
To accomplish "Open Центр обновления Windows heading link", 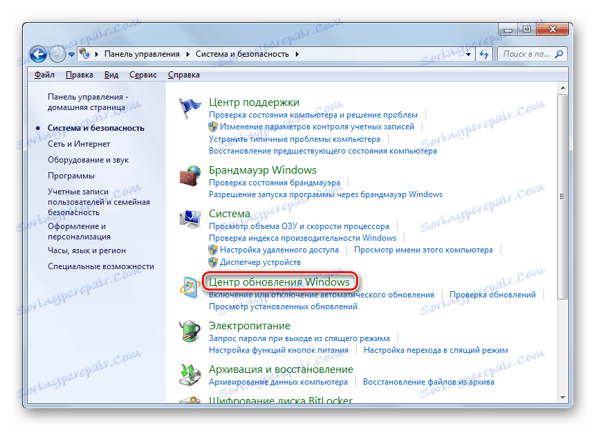I will 279,282.
